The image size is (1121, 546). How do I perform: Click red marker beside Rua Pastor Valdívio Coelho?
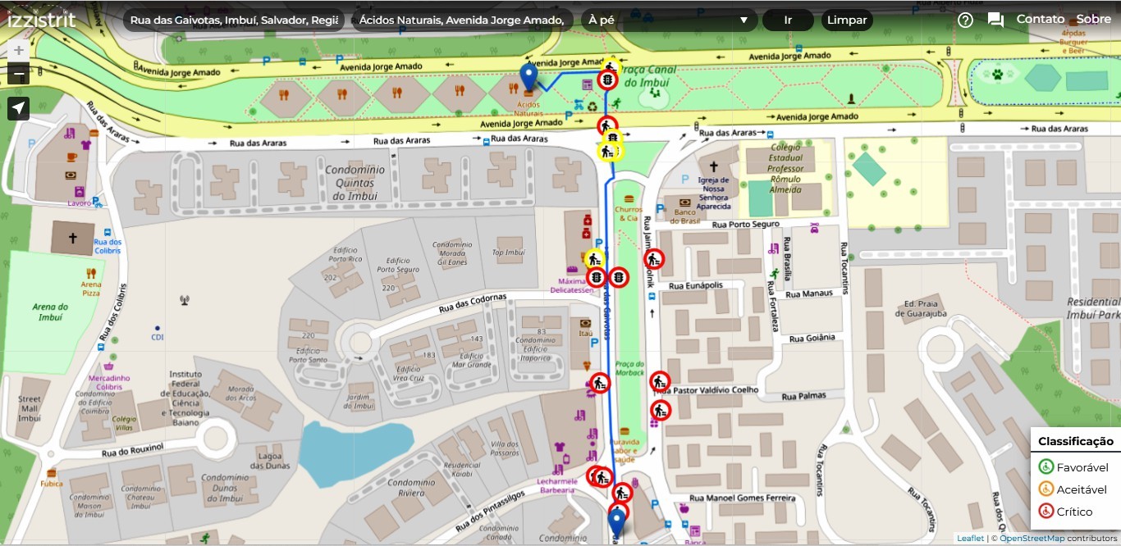(660, 381)
